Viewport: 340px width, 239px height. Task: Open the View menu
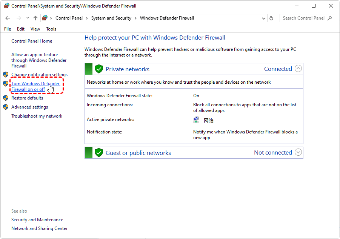coord(35,29)
